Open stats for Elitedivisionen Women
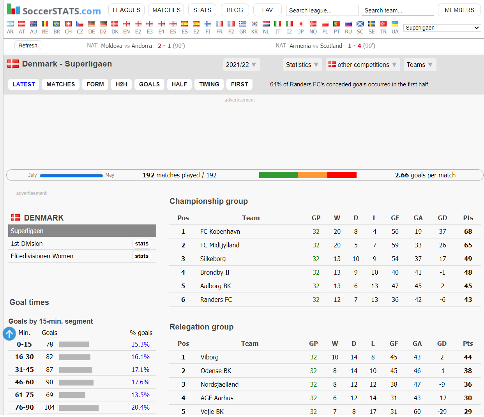 142,256
